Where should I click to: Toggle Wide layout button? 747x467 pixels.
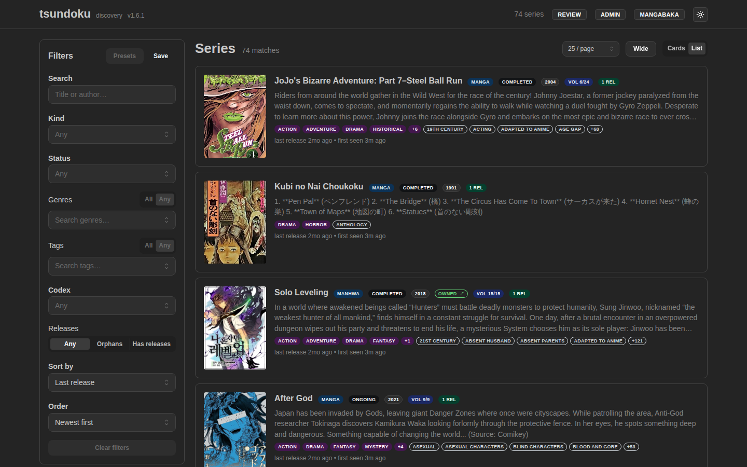tap(641, 49)
